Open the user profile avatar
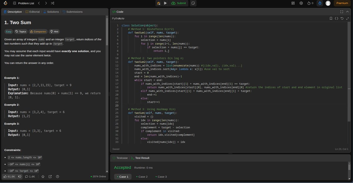 [328, 3]
